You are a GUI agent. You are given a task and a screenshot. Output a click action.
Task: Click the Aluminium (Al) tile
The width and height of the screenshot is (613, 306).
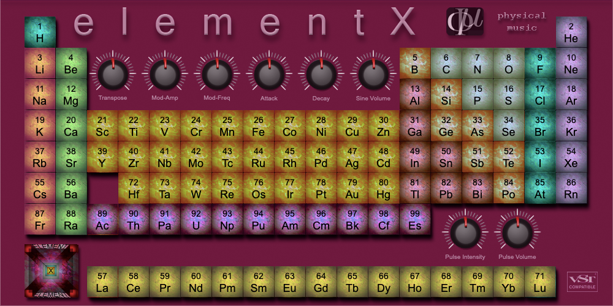(x=415, y=94)
